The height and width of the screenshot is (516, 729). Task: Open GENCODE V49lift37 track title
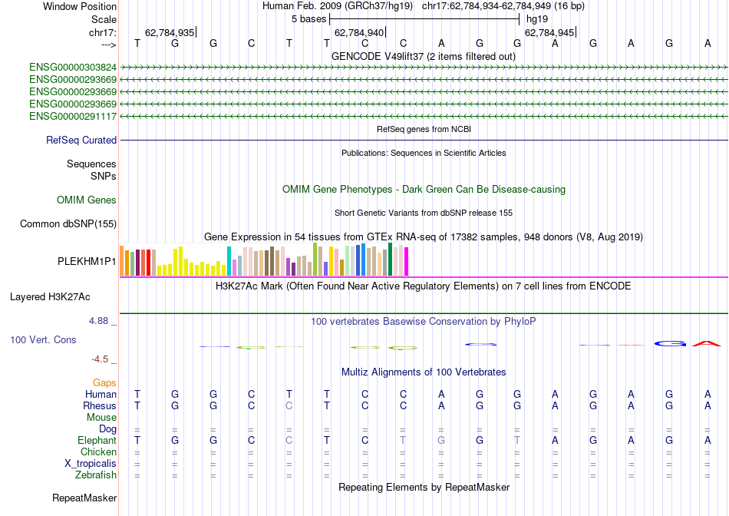coord(423,56)
